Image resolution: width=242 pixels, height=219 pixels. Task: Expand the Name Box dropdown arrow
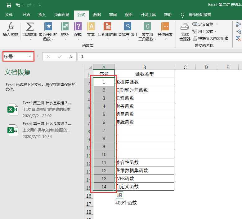coord(30,57)
